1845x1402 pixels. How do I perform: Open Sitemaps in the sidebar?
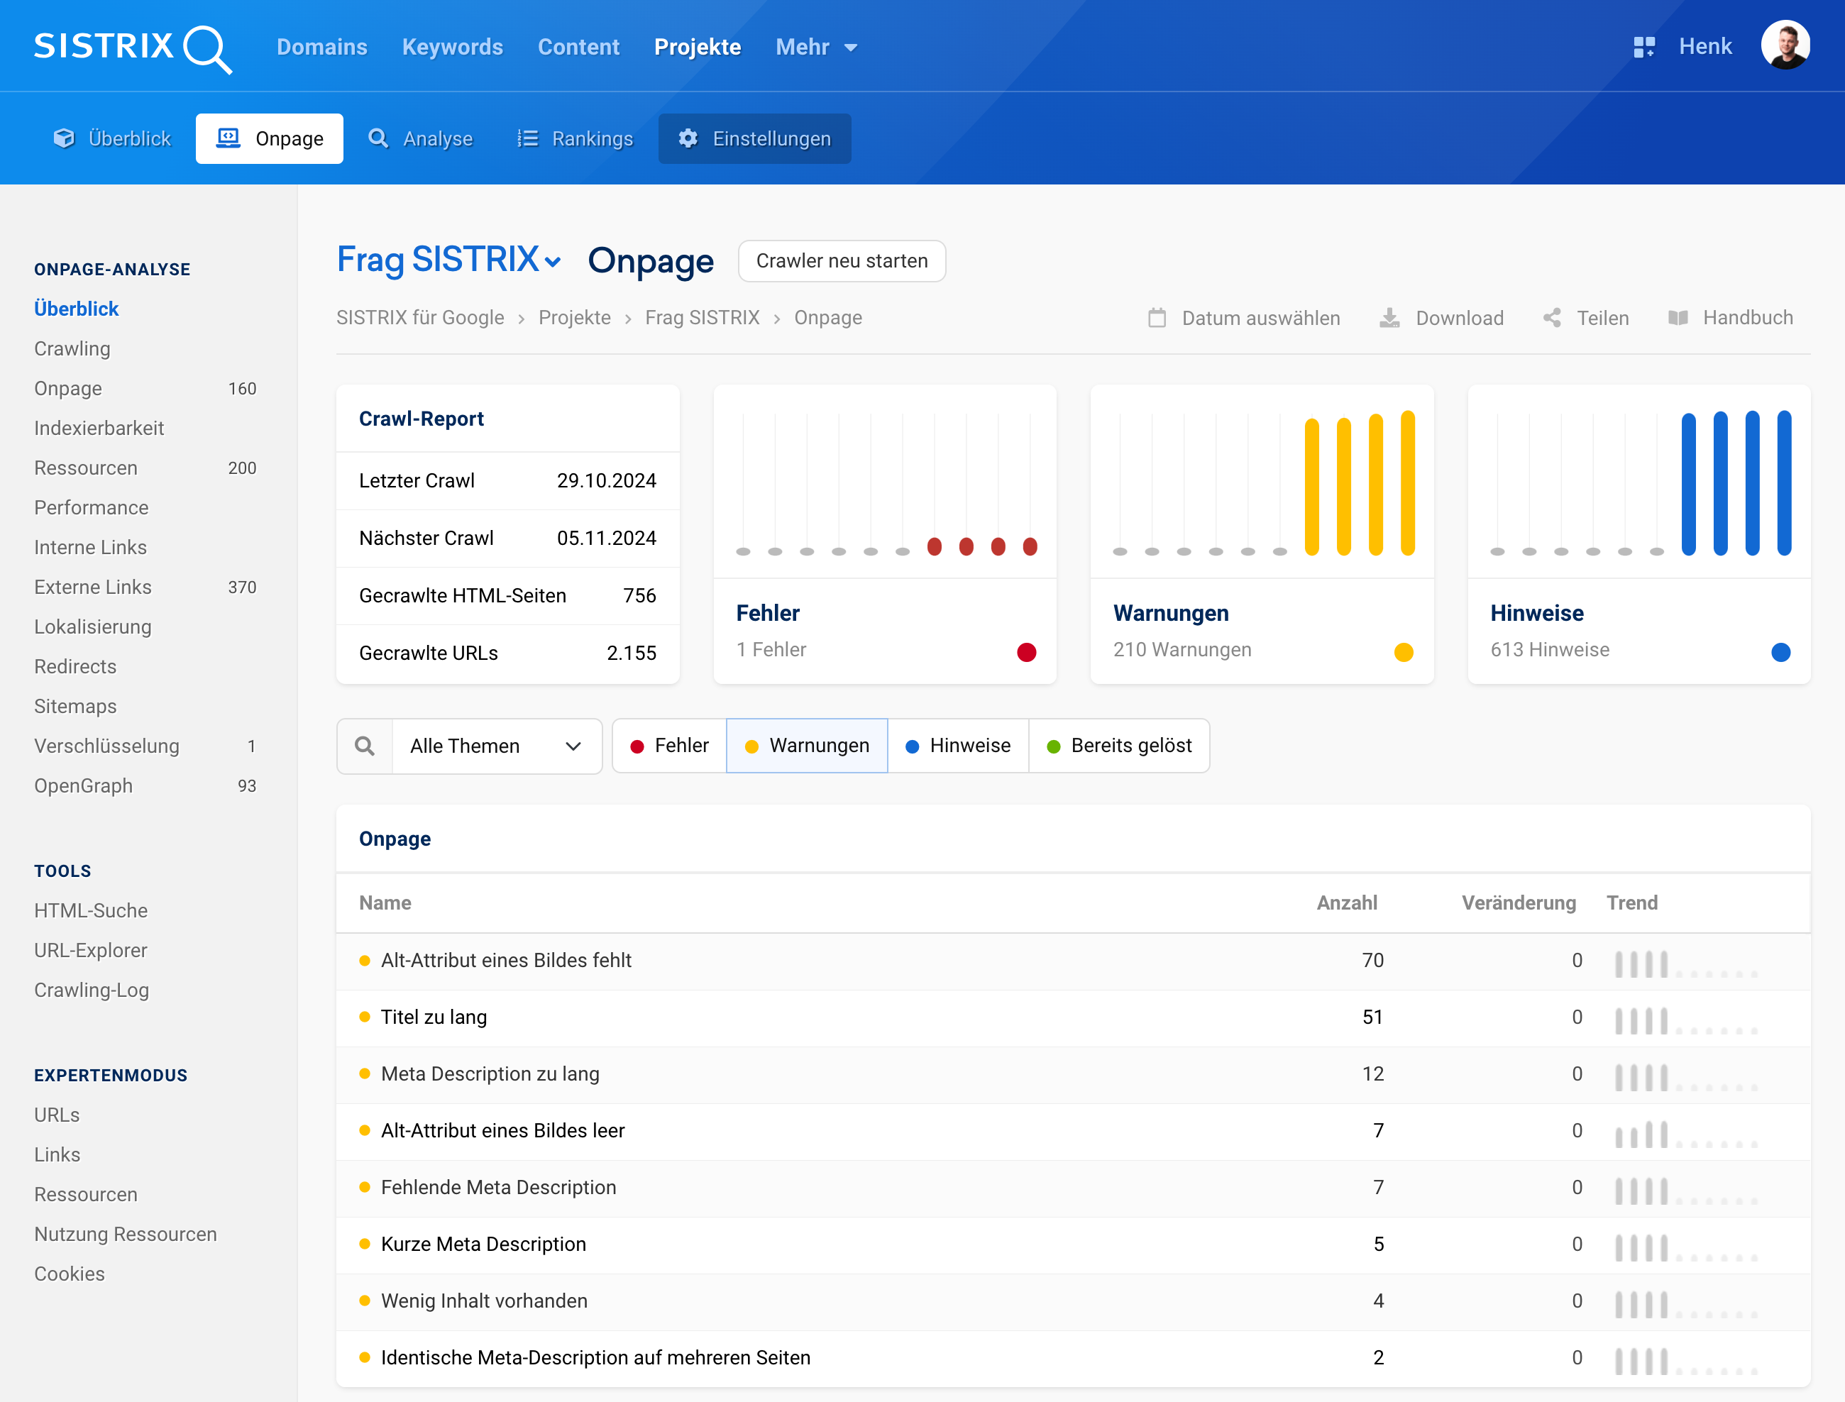(x=75, y=707)
